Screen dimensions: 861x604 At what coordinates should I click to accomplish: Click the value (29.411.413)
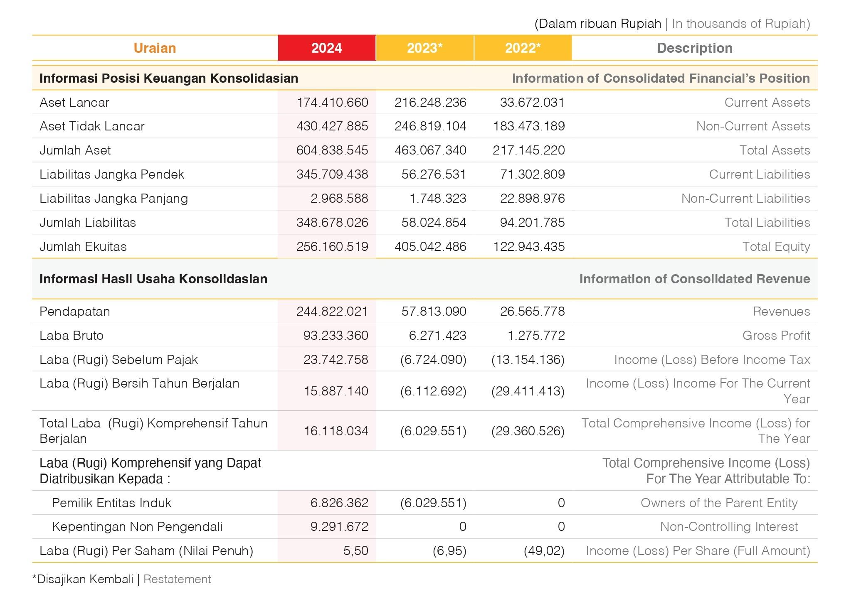[x=528, y=391]
